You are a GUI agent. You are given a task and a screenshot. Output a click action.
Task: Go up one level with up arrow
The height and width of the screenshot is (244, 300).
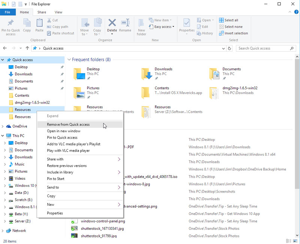[27, 48]
